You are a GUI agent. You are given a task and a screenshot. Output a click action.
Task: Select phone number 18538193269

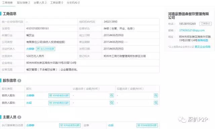pyautogui.click(x=187, y=24)
